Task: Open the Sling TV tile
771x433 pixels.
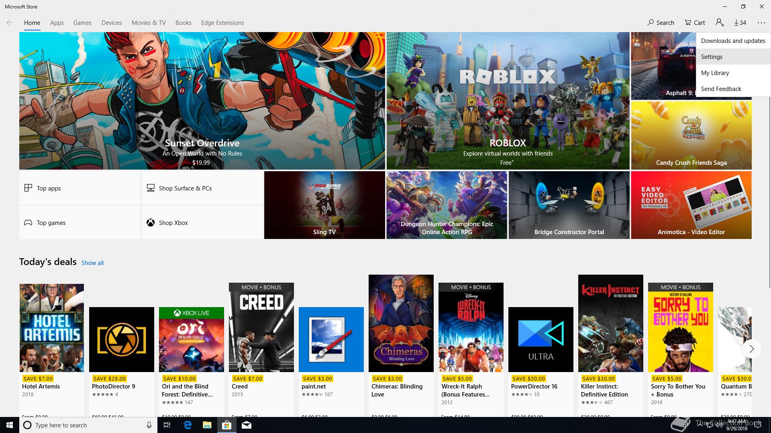Action: point(324,205)
